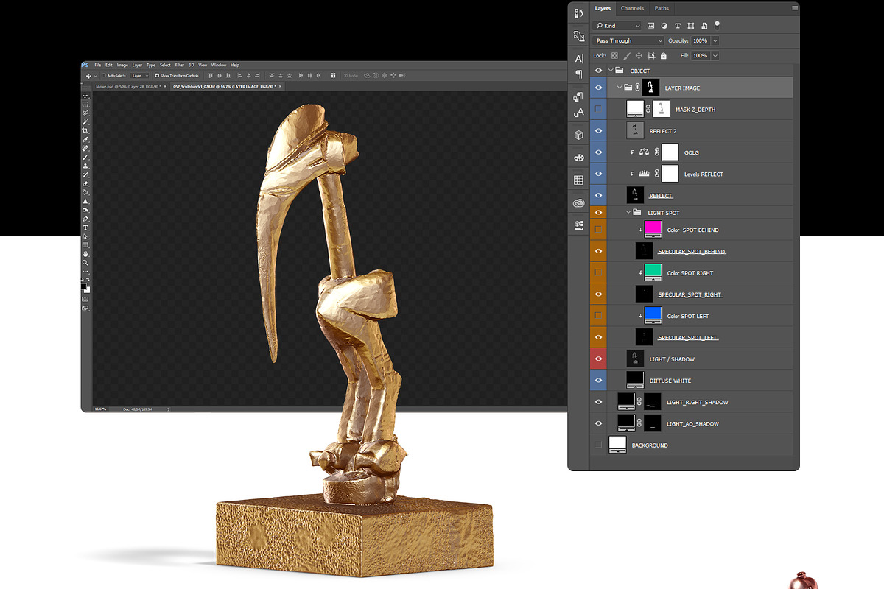Open the Color palette panel icon
The width and height of the screenshot is (884, 589).
(x=578, y=158)
